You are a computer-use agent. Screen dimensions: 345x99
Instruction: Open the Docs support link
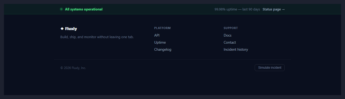click(x=228, y=35)
